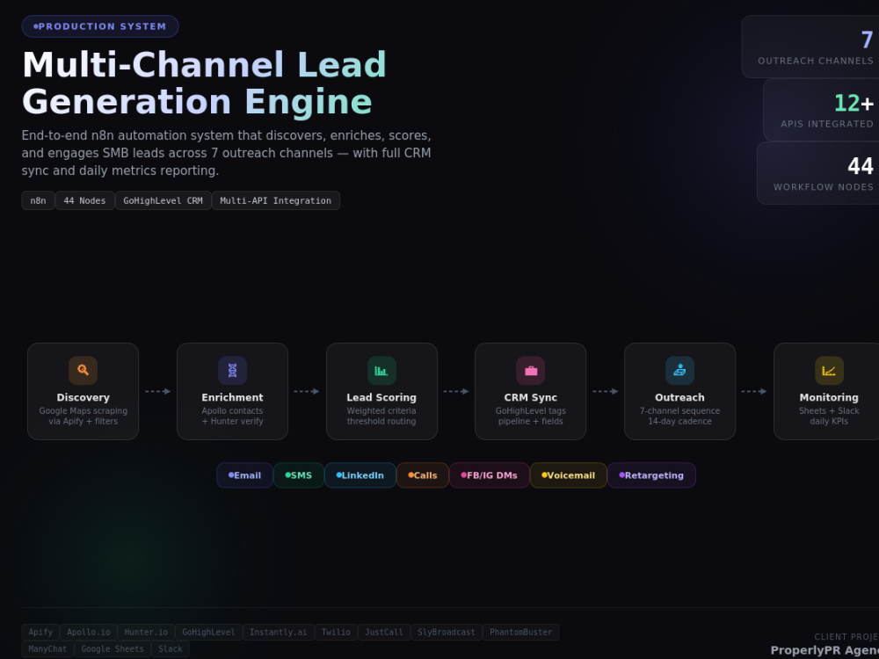The width and height of the screenshot is (879, 659).
Task: Click the Production System badge
Action: [x=100, y=26]
